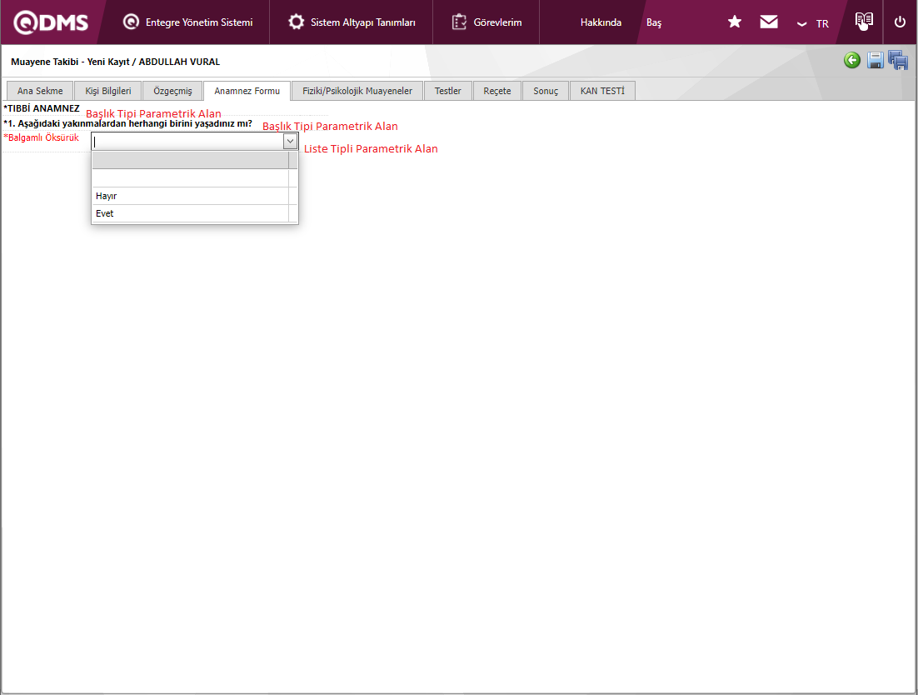Viewport: 918px width, 695px height.
Task: Open the messages envelope icon
Action: (769, 22)
